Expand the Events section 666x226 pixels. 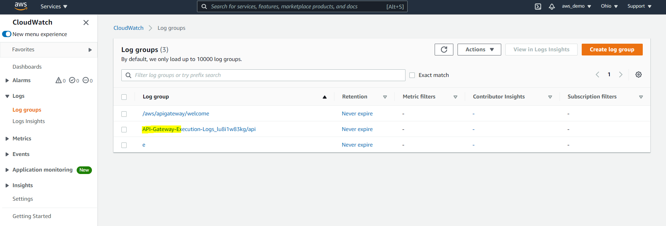(7, 154)
